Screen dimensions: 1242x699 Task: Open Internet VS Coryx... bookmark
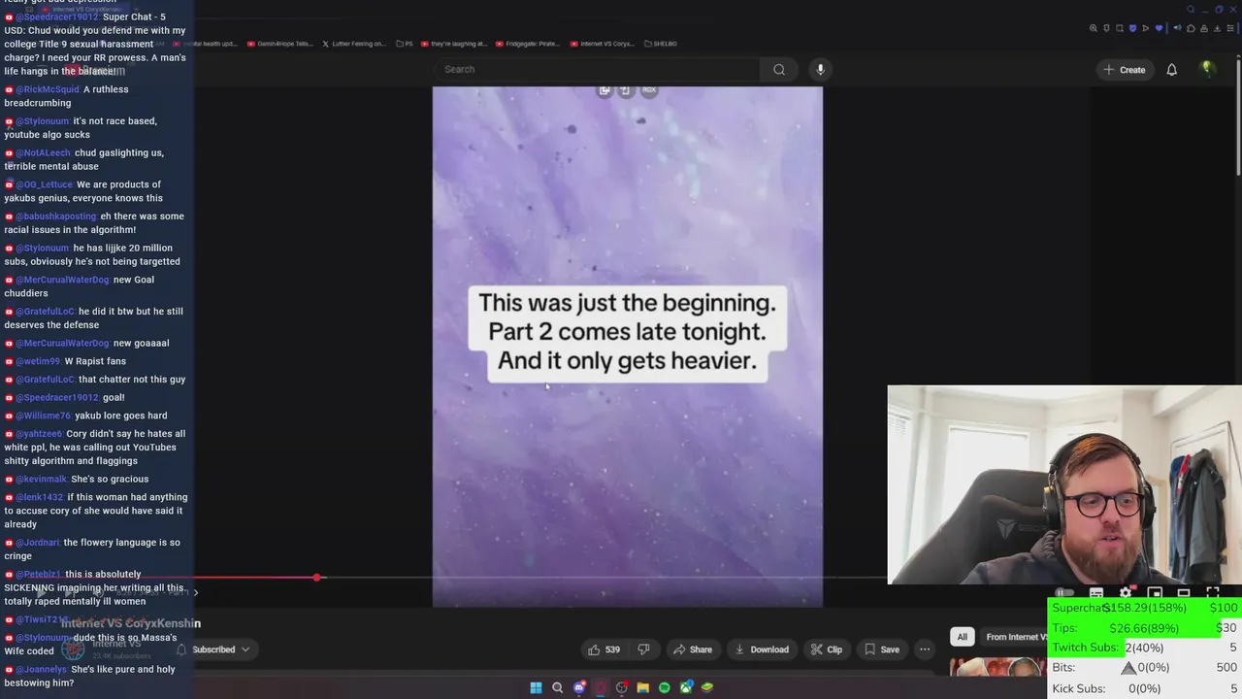(602, 44)
